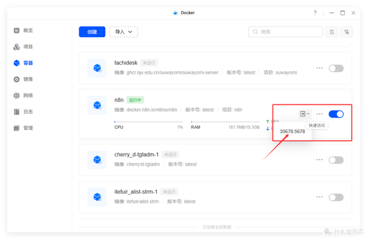Image resolution: width=367 pixels, height=239 pixels.
Task: Turn off the n8n container switch
Action: coord(336,114)
